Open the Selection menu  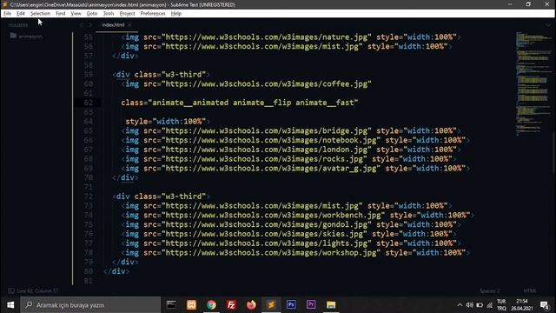40,14
